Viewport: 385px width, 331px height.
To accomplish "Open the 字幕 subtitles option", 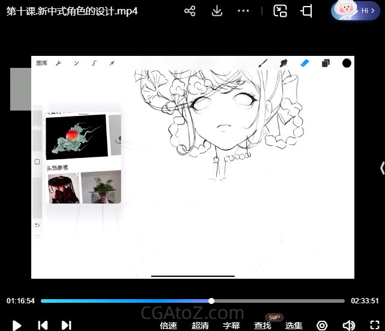I will (231, 326).
